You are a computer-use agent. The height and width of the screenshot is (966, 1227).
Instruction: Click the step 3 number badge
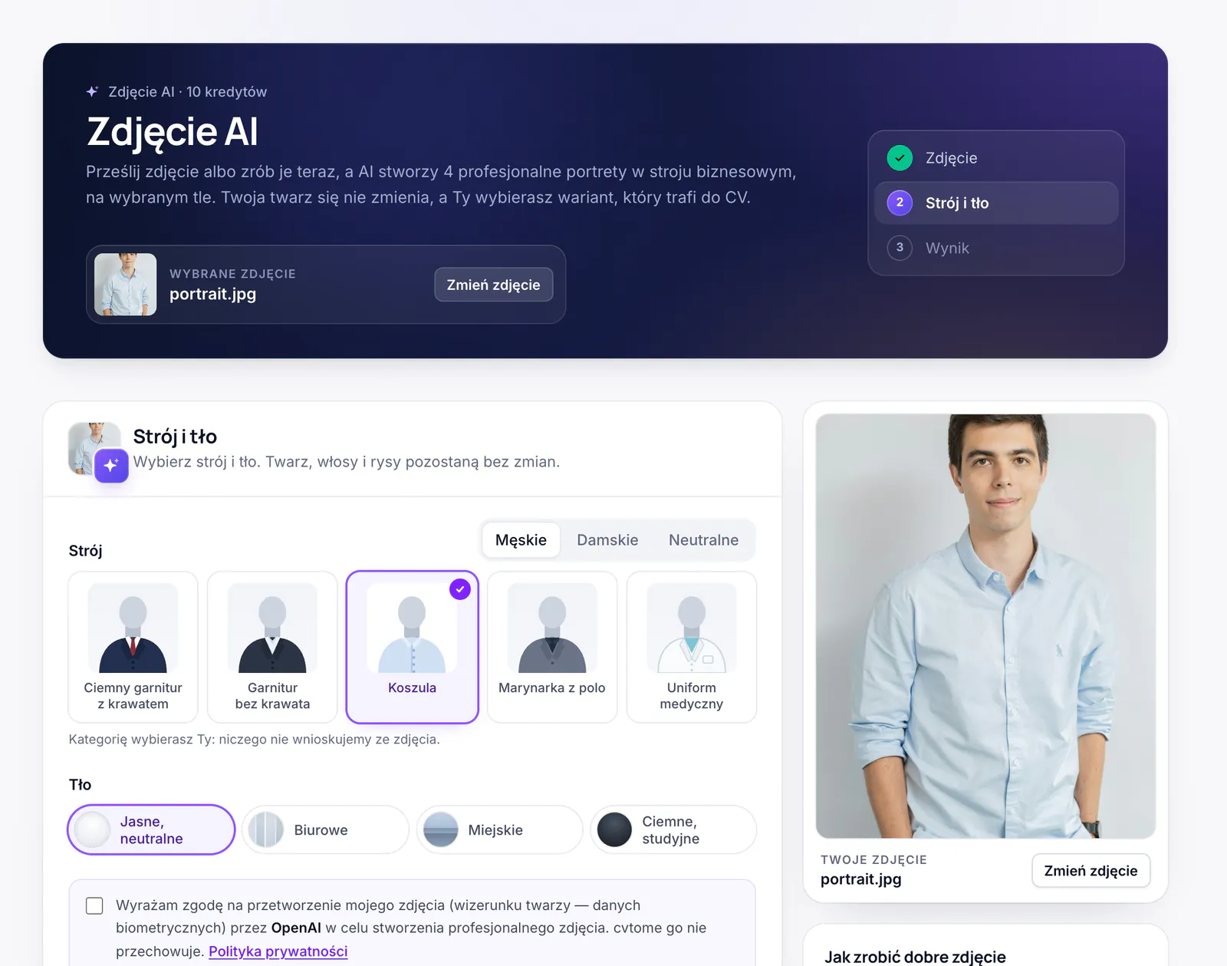pos(900,248)
